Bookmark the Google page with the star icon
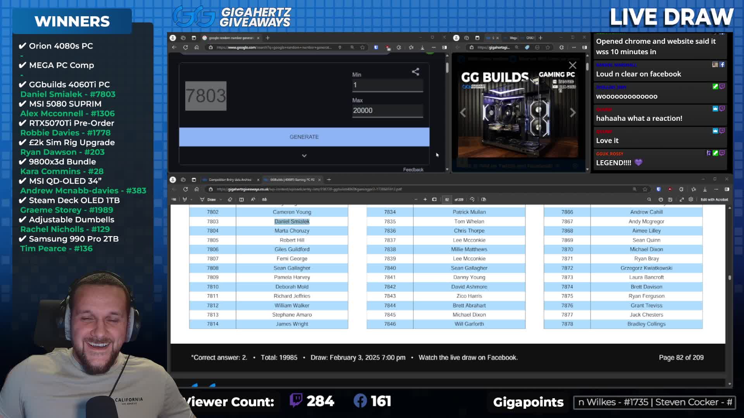Screen dimensions: 744x418 [362, 47]
